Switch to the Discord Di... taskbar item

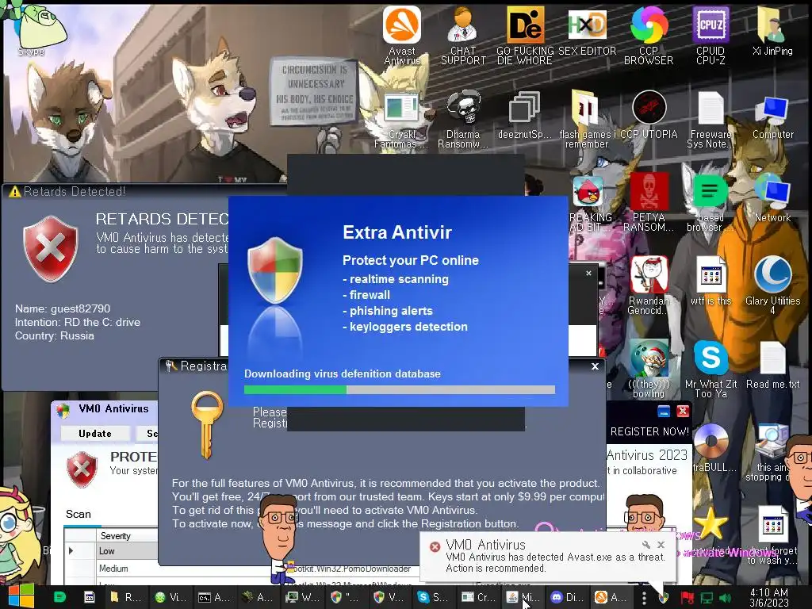coord(566,597)
